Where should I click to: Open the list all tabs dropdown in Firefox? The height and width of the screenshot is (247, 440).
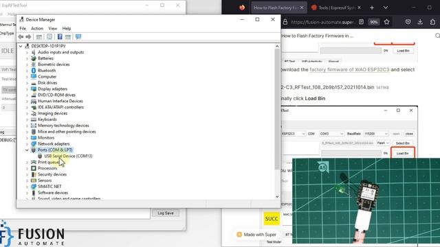[386, 8]
